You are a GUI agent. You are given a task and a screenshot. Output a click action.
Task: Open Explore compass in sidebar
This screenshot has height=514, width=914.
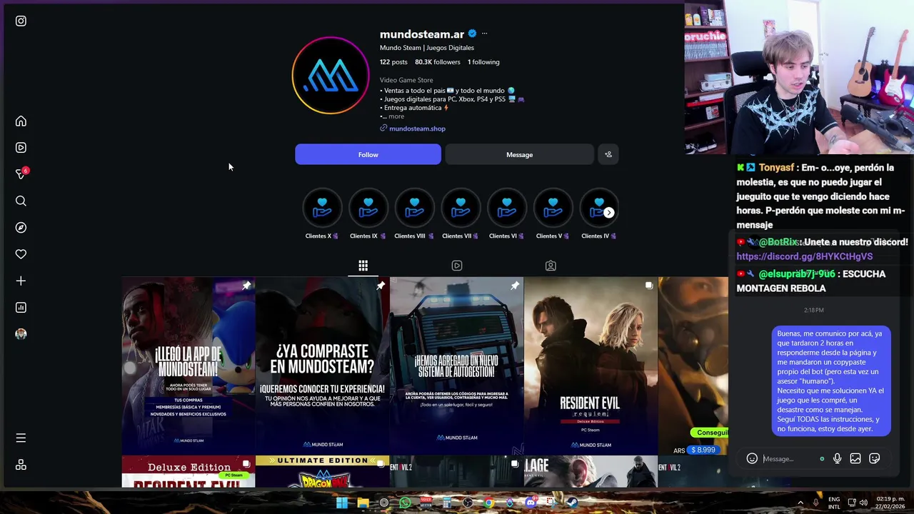(21, 228)
